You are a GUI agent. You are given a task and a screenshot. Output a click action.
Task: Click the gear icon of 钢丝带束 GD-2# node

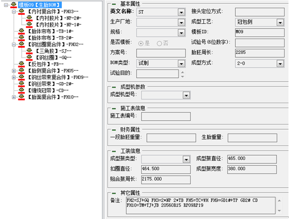point(21,83)
